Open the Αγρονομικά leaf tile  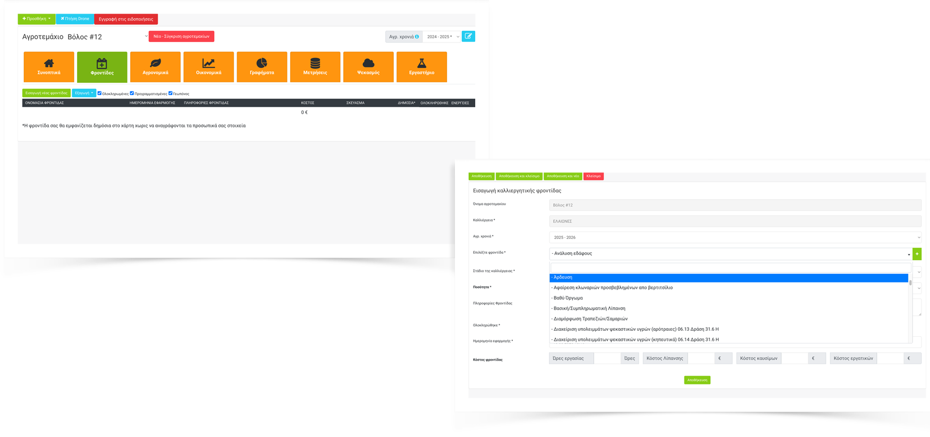coord(155,67)
